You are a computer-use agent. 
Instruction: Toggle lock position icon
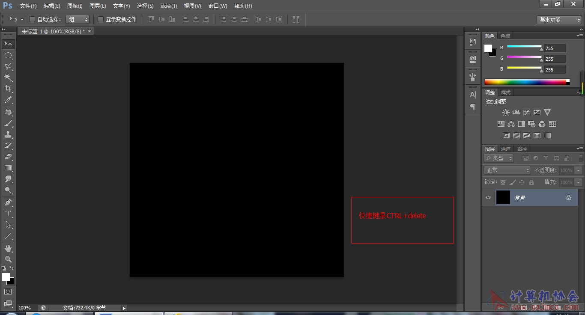(x=522, y=182)
